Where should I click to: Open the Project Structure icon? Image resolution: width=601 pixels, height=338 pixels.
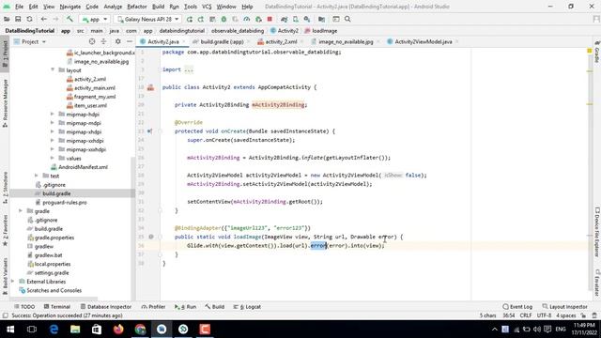click(x=321, y=19)
